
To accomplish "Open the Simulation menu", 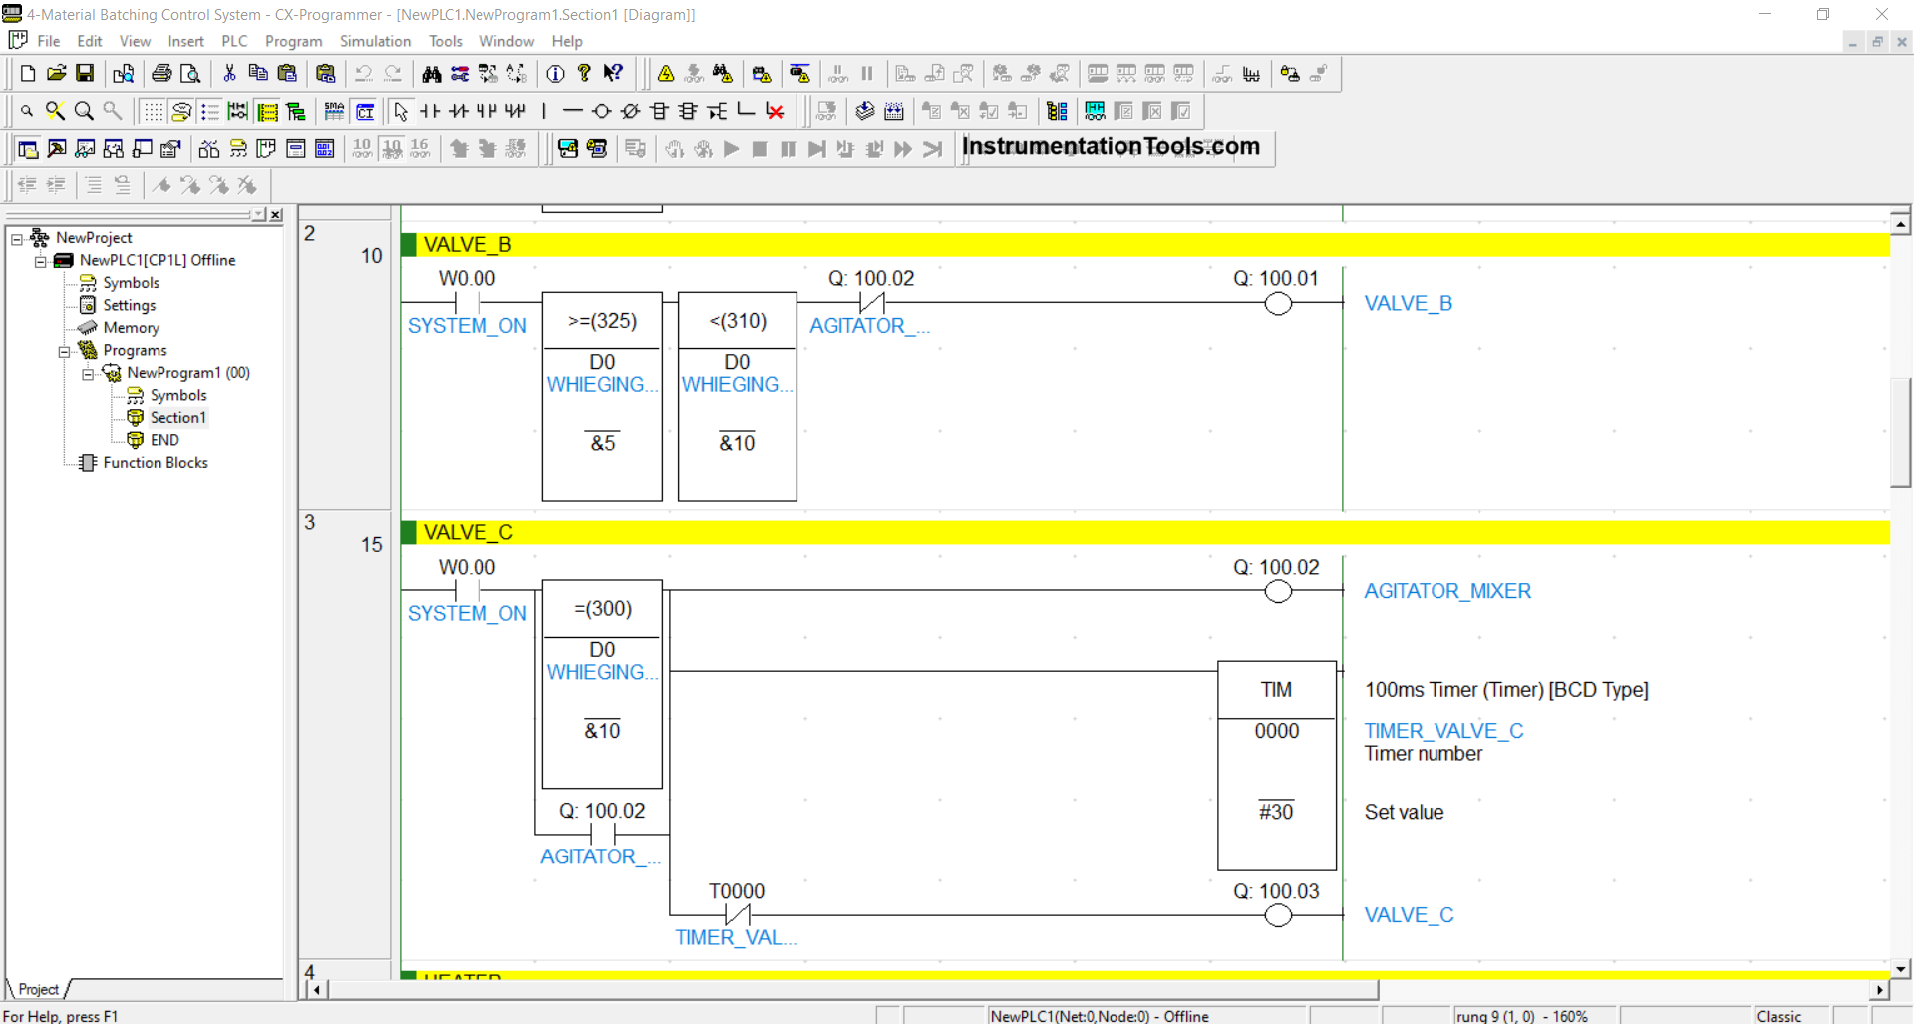I will pyautogui.click(x=375, y=41).
